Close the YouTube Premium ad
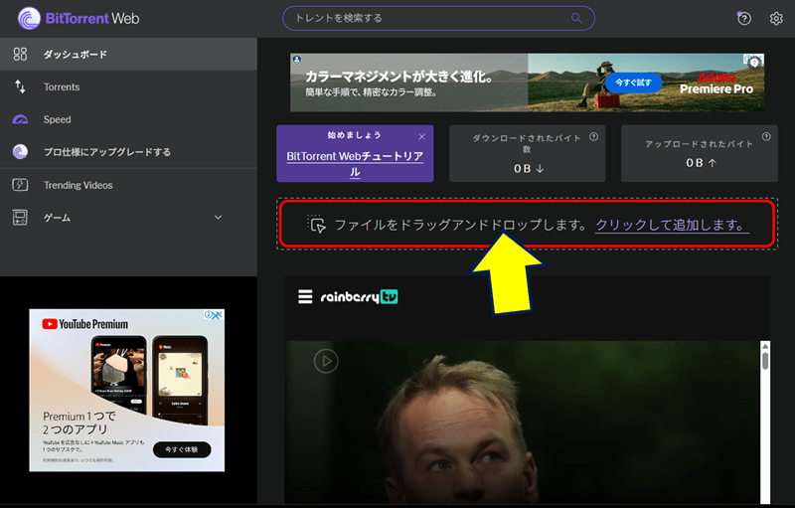Screen dimensions: 795x508 [218, 315]
